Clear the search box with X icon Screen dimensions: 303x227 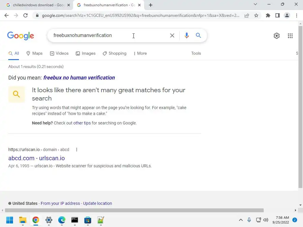pos(172,35)
